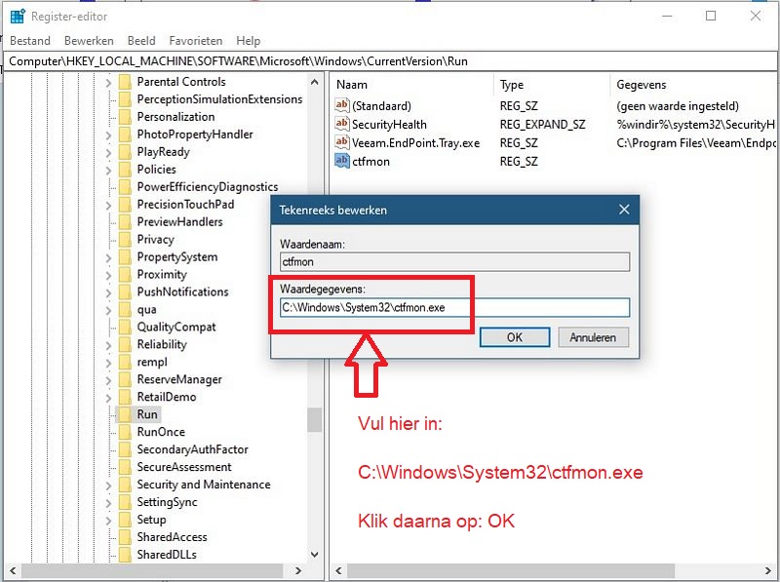Open the Bewerken menu
The image size is (780, 582).
(x=89, y=41)
